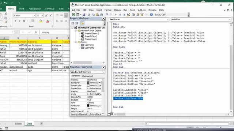Viewport: 234px width, 131px height.
Task: Click Procedure View button at code window bottom
Action: tap(109, 114)
